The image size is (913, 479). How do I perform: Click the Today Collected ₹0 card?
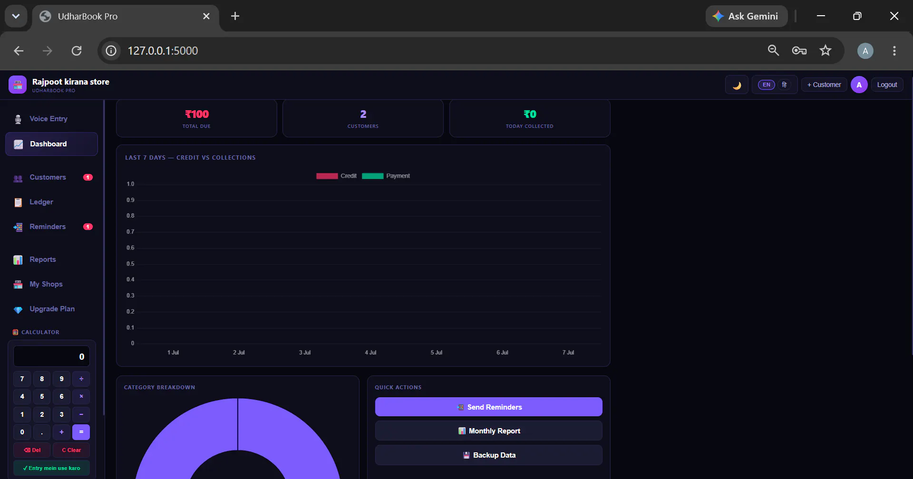[x=529, y=118]
